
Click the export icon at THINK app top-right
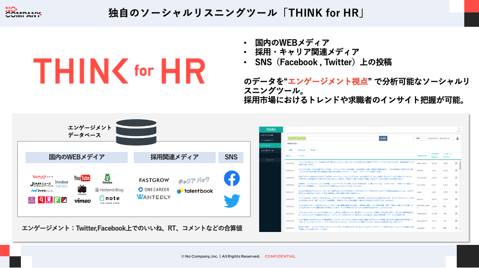[x=459, y=129]
